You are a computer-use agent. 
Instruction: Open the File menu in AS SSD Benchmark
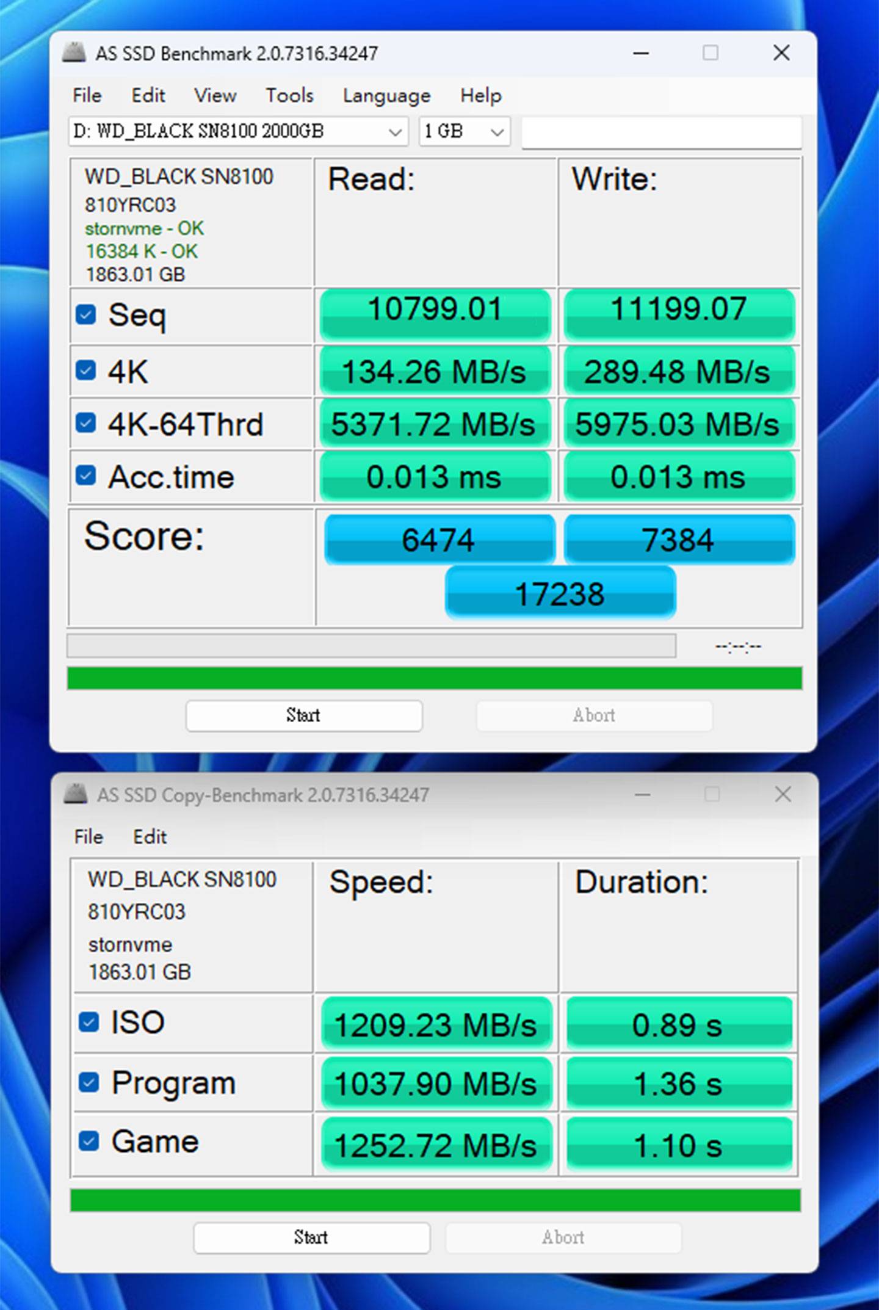87,95
